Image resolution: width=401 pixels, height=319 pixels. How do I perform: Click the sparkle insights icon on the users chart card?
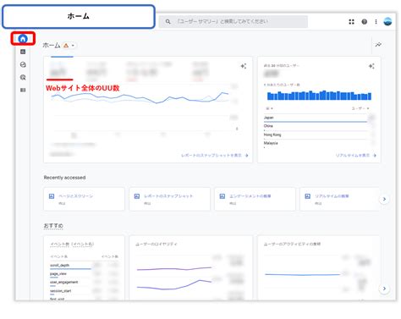coord(244,66)
